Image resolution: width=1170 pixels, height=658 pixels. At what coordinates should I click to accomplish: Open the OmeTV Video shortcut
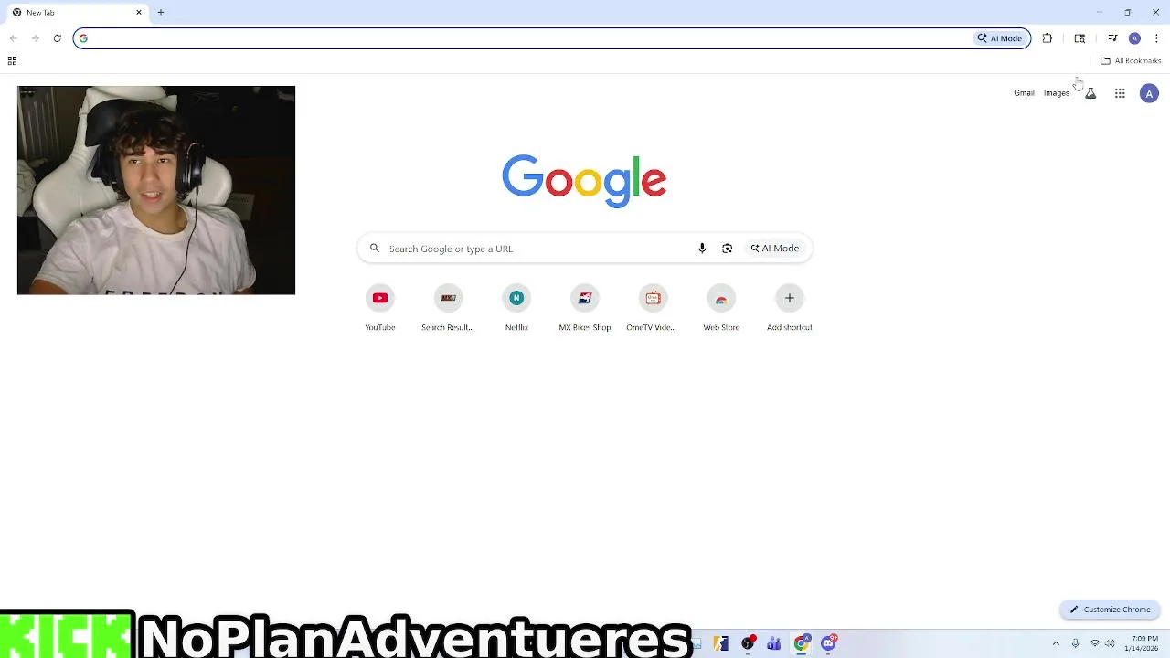pos(652,309)
